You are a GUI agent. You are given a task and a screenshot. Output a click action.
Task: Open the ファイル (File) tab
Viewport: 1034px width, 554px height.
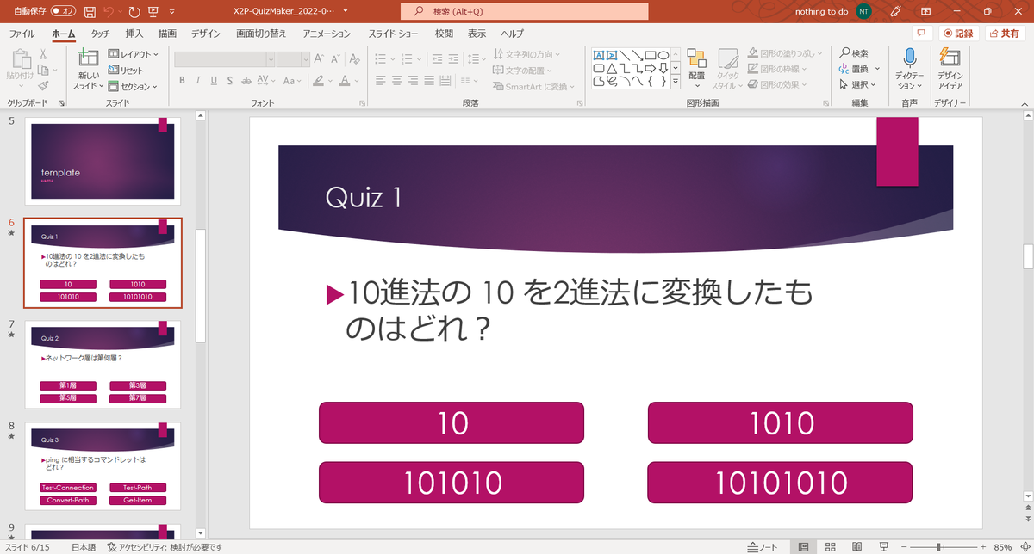pos(22,34)
